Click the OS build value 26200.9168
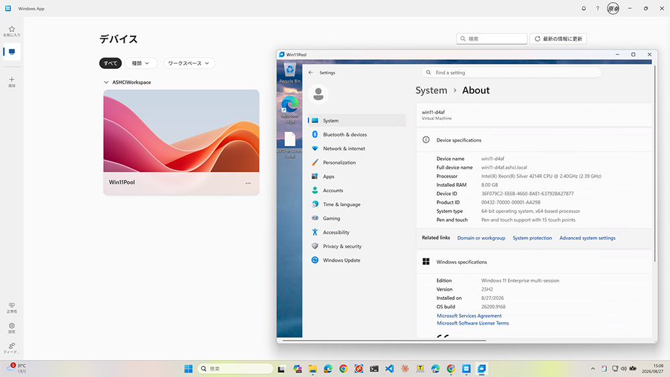The image size is (670, 377). 493,307
